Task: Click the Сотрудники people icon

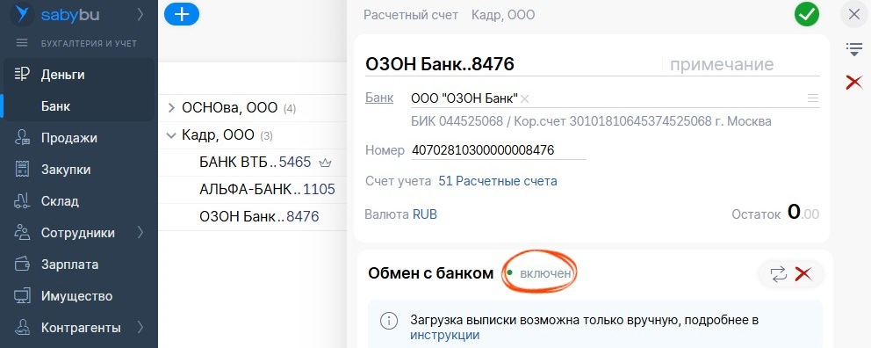Action: point(22,232)
